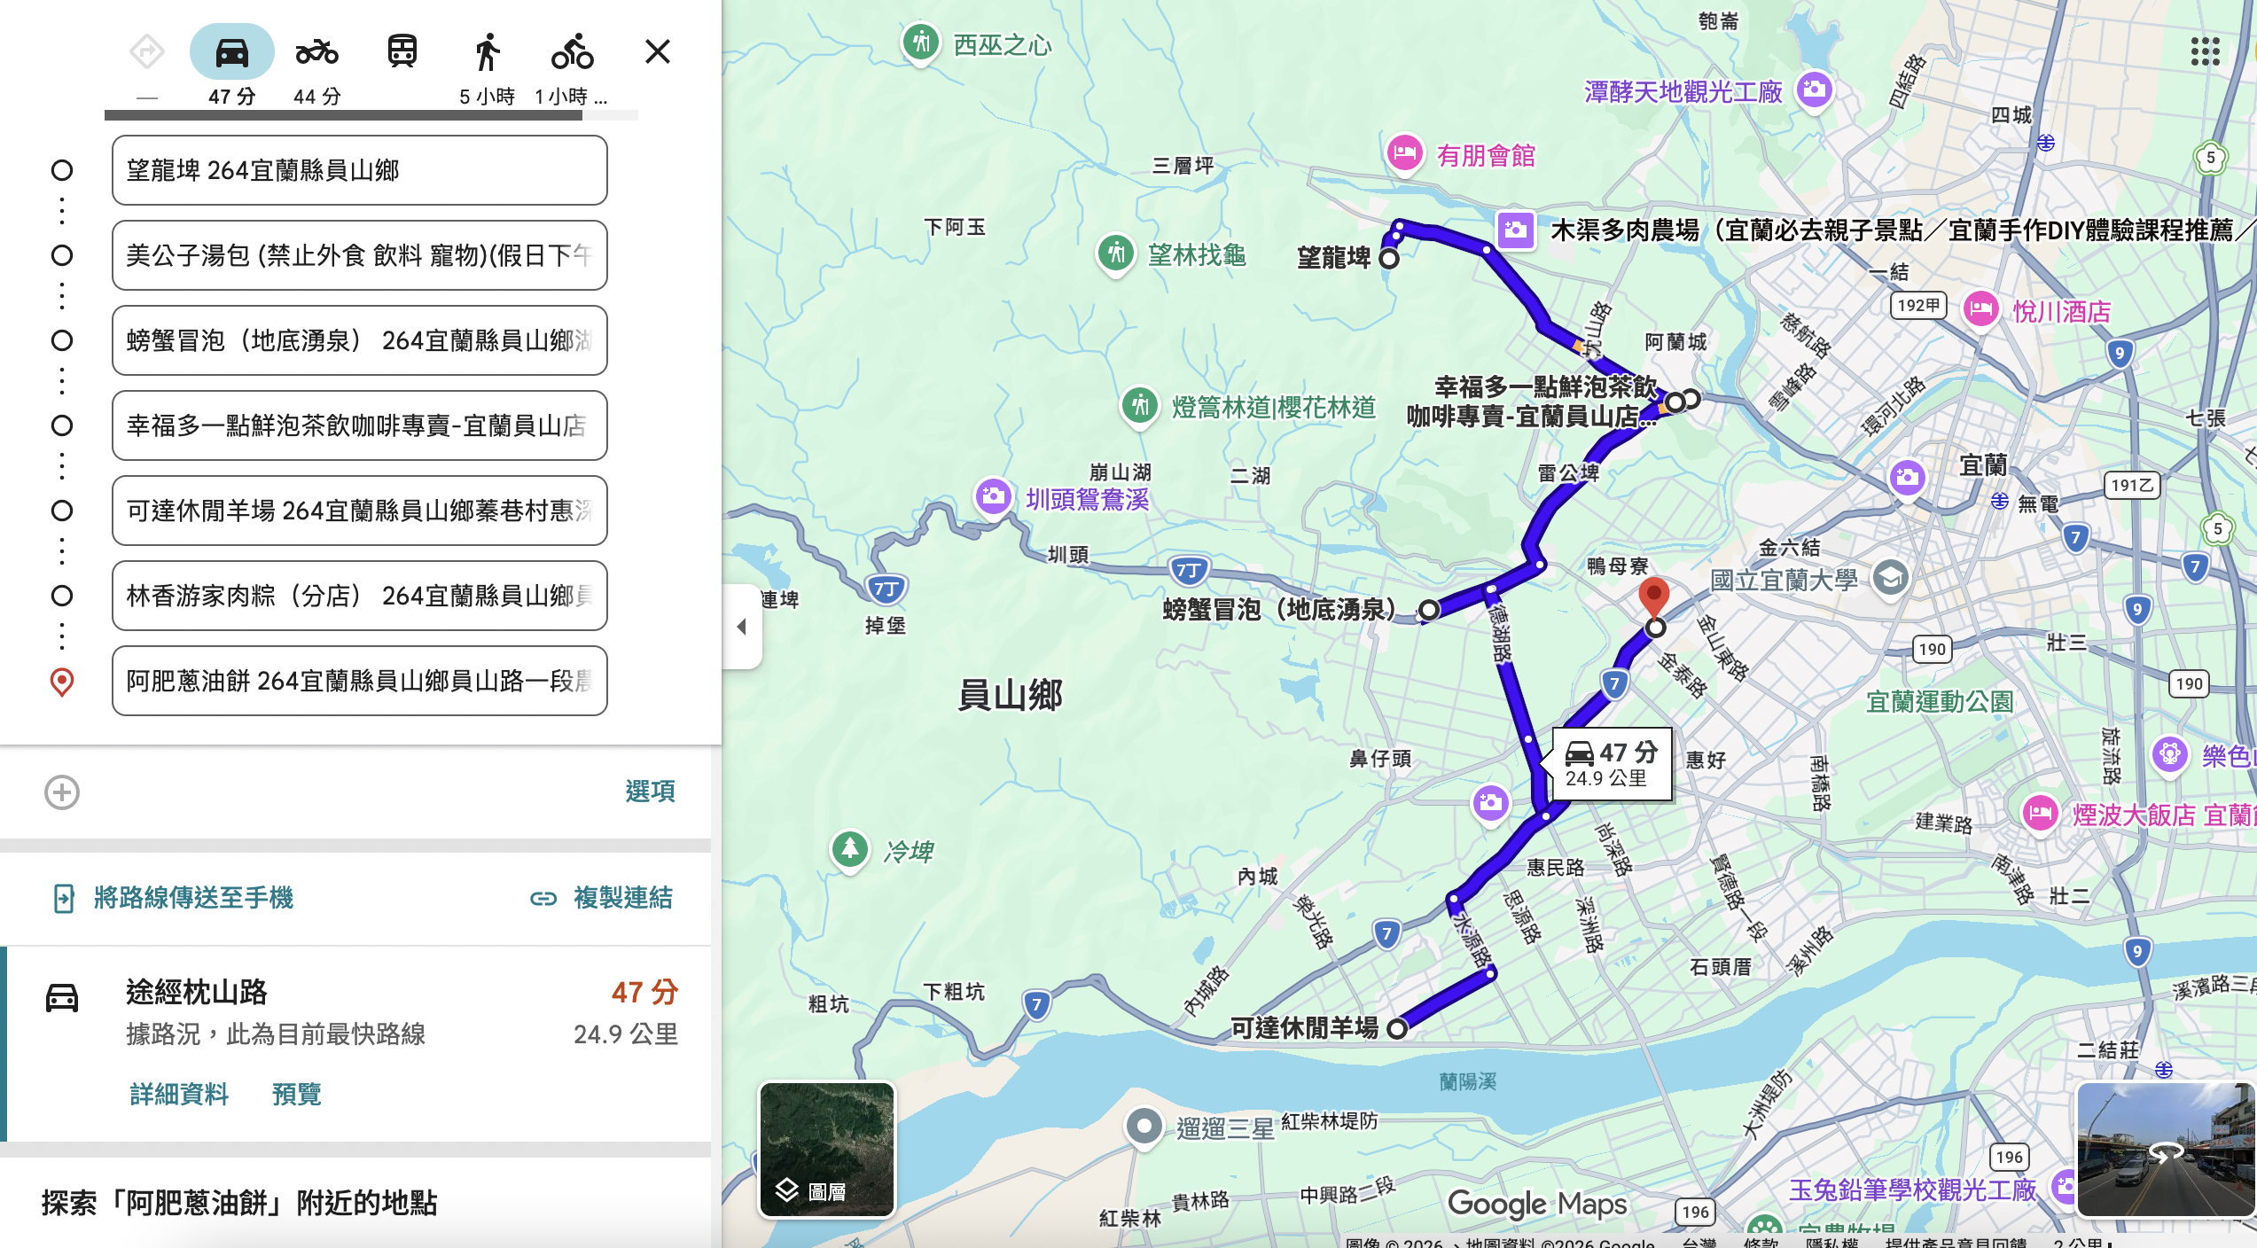The image size is (2257, 1248).
Task: Click the 螃蟹冒泡 waypoint circle on map
Action: [x=1428, y=610]
